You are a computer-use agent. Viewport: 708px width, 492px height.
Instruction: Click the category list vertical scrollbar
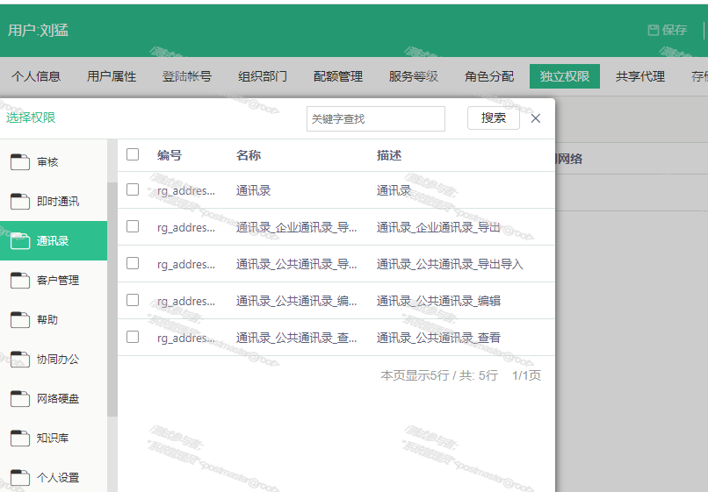pyautogui.click(x=112, y=298)
